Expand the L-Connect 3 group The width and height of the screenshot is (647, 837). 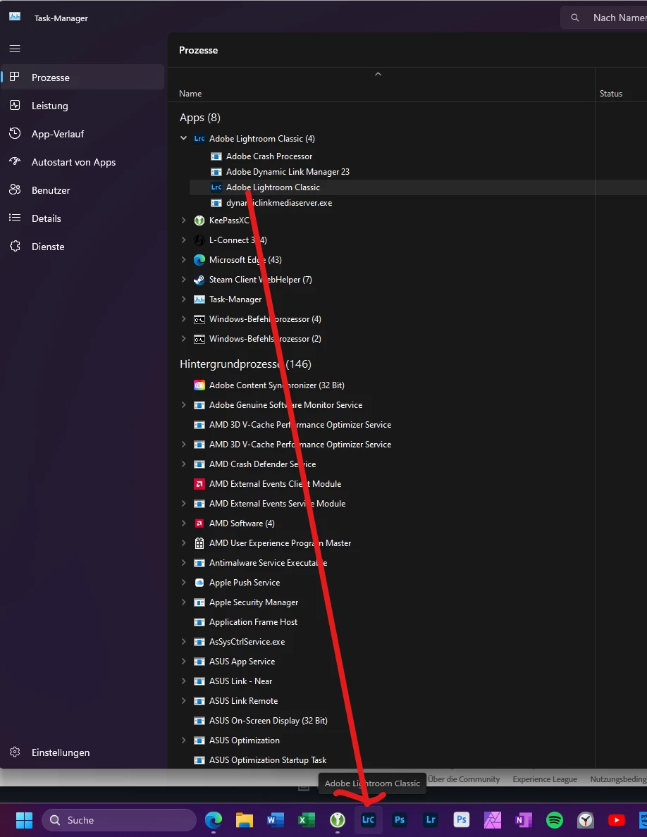[184, 240]
